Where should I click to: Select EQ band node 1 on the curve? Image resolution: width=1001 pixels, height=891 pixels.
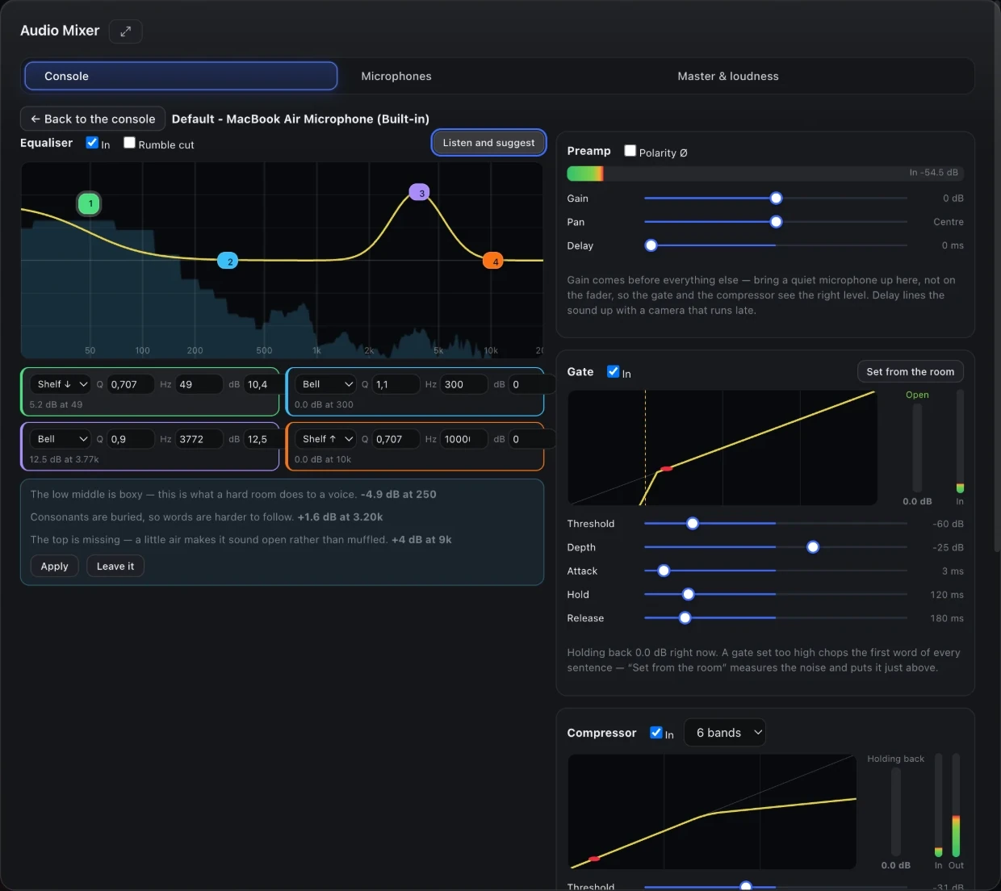pyautogui.click(x=90, y=203)
